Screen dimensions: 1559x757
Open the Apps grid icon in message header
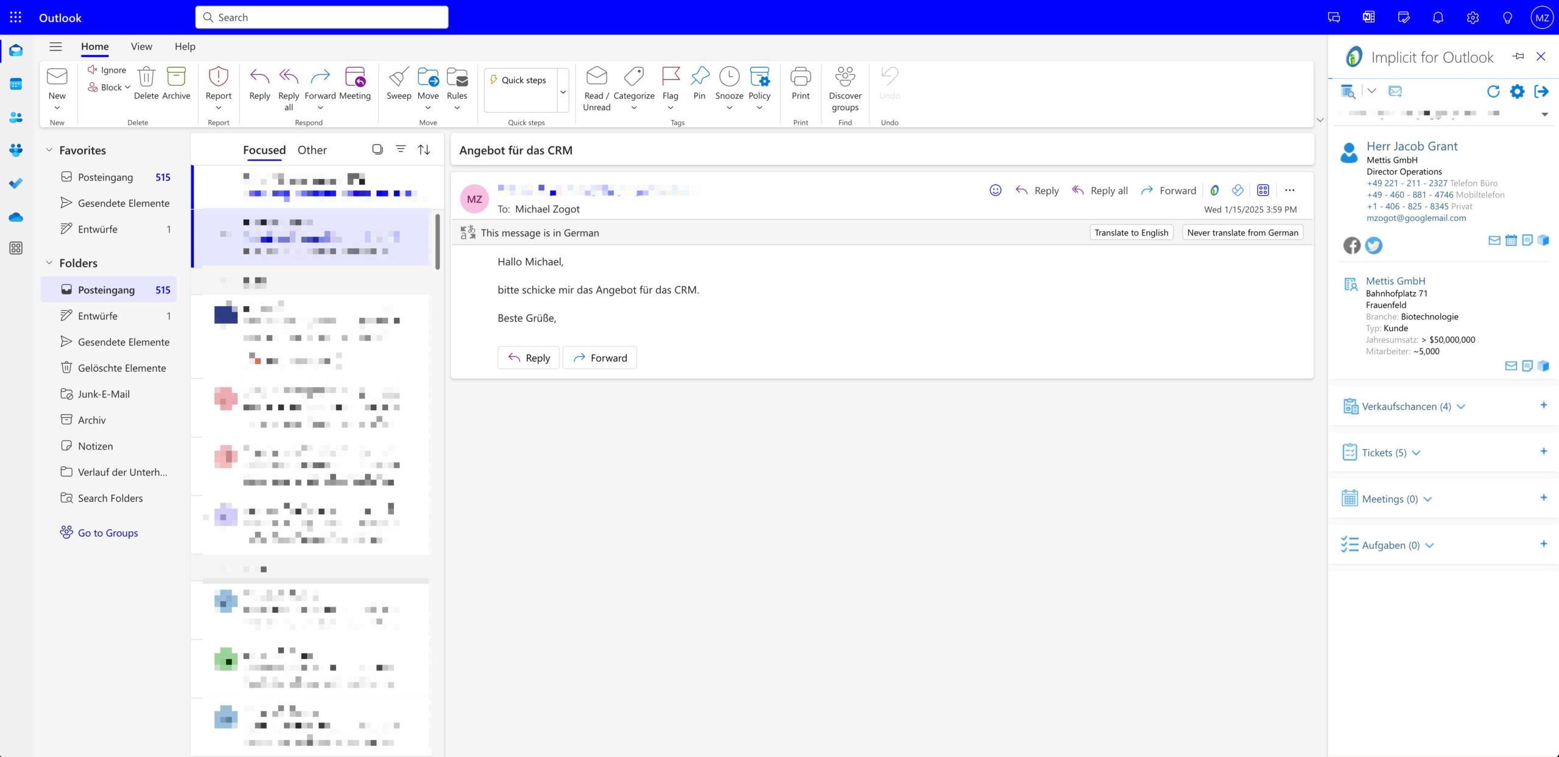pos(1263,190)
